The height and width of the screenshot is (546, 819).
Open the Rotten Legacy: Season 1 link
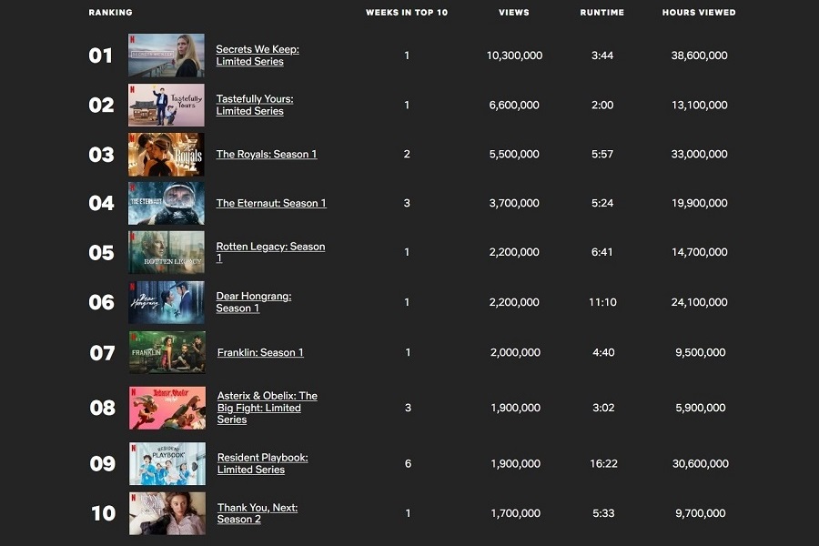270,252
